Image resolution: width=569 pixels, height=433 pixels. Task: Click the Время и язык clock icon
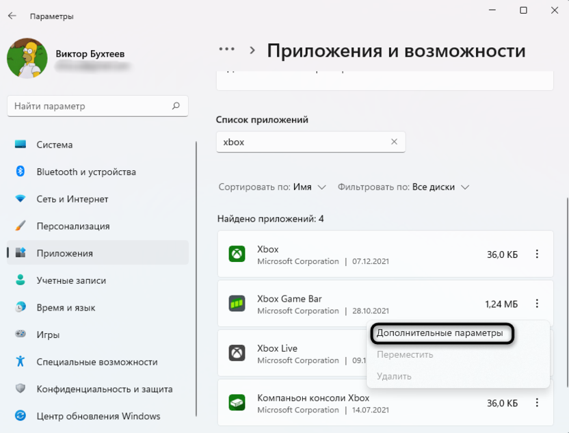point(21,307)
